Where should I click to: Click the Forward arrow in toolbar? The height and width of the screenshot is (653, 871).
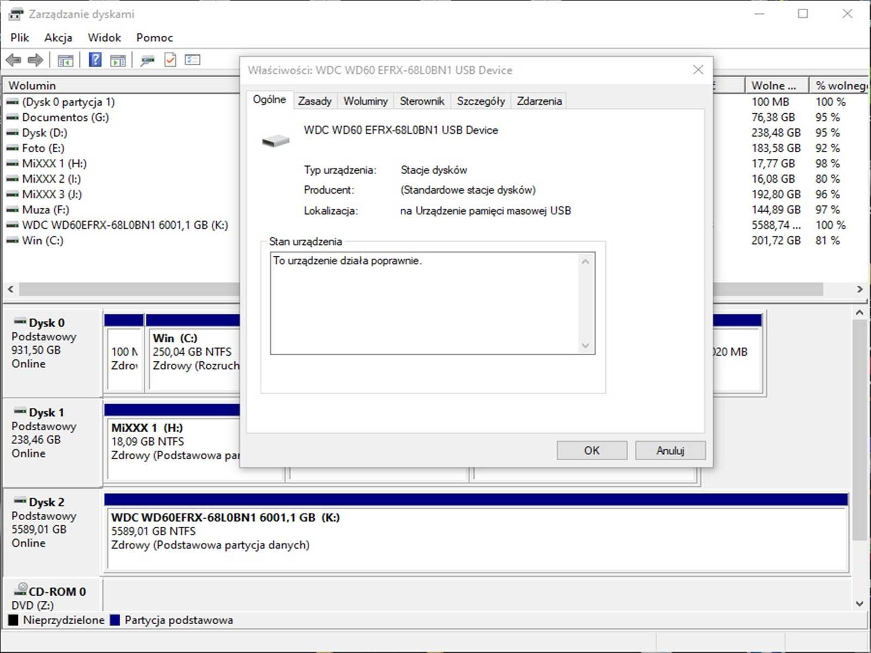35,60
